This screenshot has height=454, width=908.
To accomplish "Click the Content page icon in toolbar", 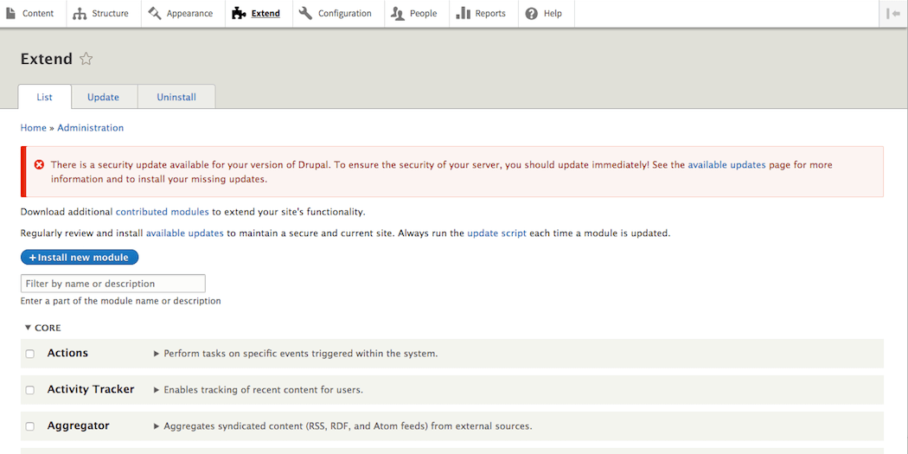I will [11, 13].
